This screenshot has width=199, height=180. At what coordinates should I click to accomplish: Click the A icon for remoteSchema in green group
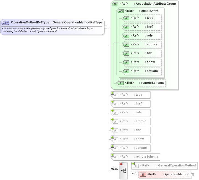[121, 83]
